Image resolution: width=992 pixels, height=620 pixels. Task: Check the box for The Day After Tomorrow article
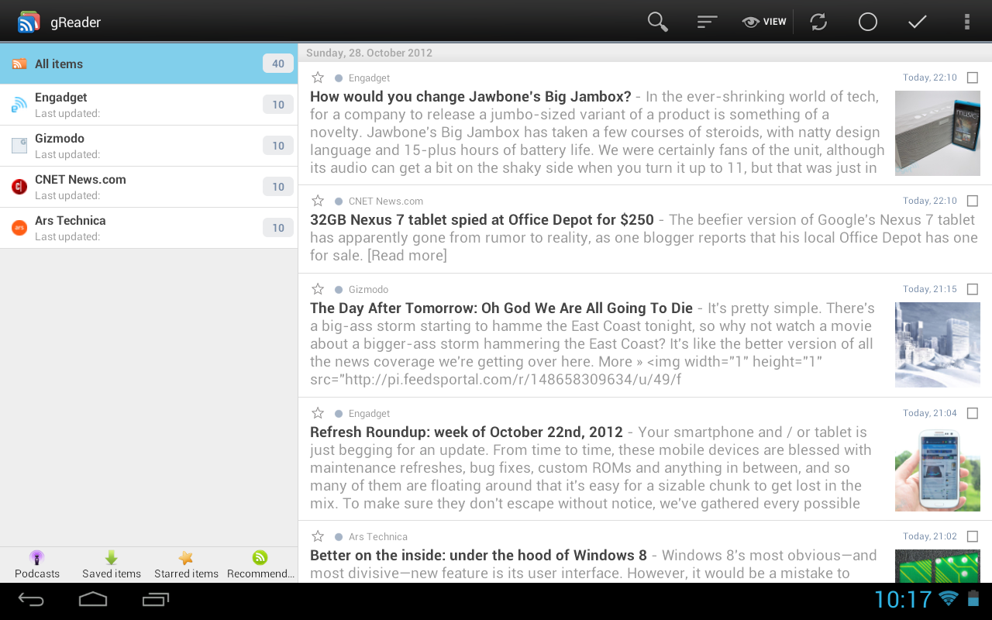pyautogui.click(x=973, y=289)
